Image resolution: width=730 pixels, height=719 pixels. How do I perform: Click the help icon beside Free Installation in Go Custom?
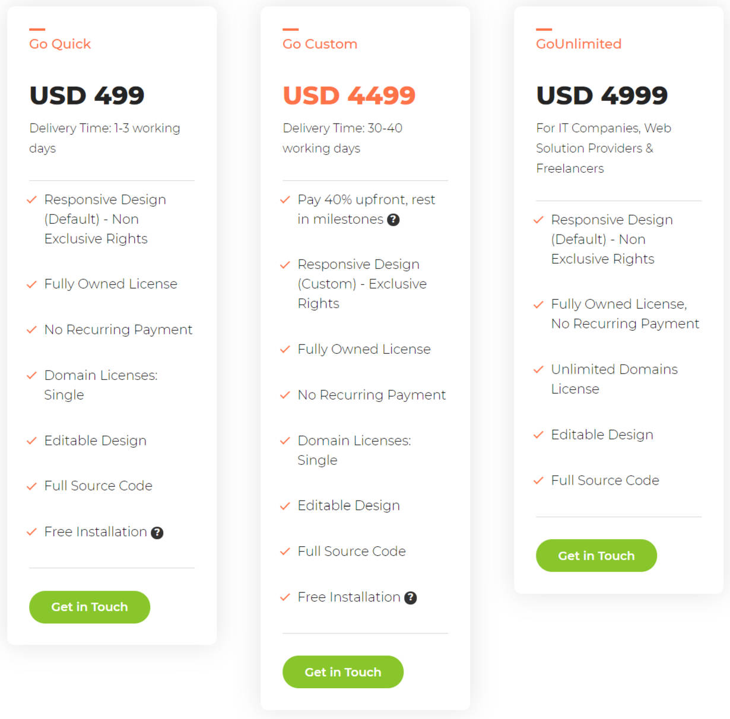click(411, 598)
